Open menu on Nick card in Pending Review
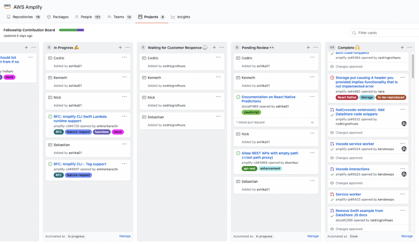Screen dimensions: 419x244 click(x=312, y=133)
